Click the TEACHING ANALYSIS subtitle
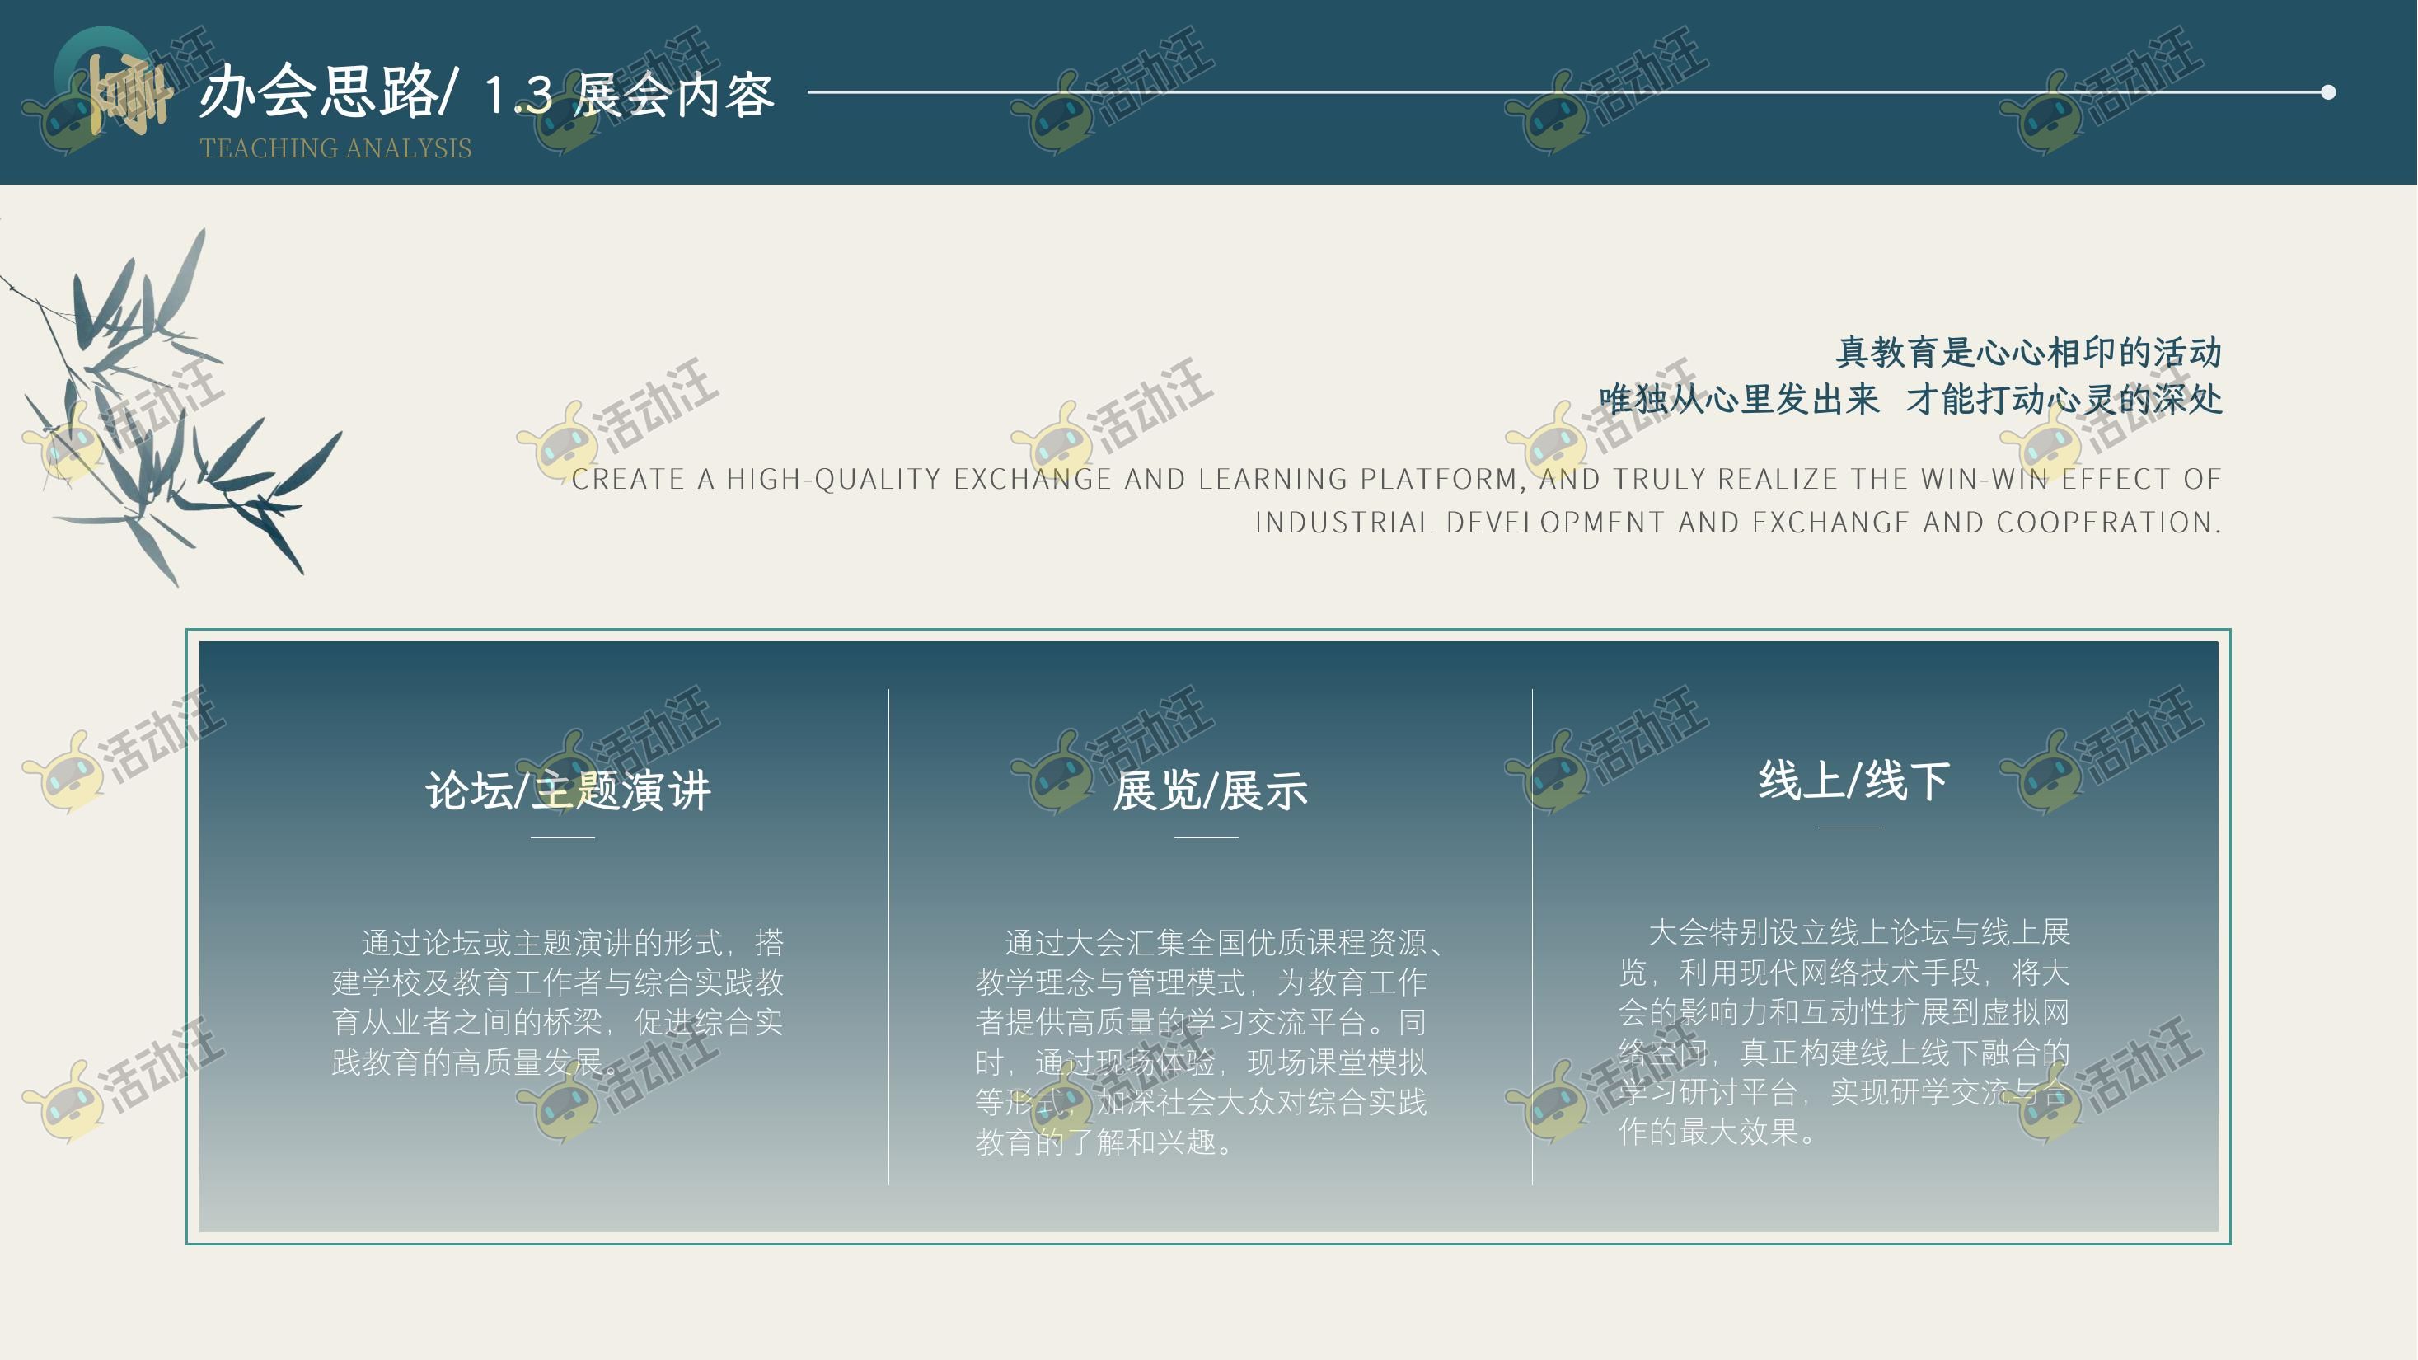 click(x=335, y=148)
